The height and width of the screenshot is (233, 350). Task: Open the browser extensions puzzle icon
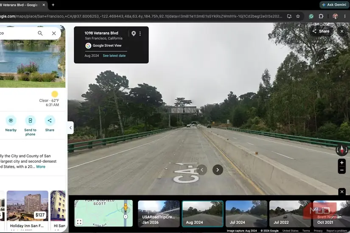pos(321,16)
